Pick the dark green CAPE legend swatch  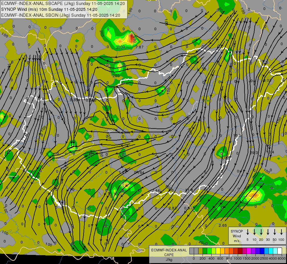point(205,251)
